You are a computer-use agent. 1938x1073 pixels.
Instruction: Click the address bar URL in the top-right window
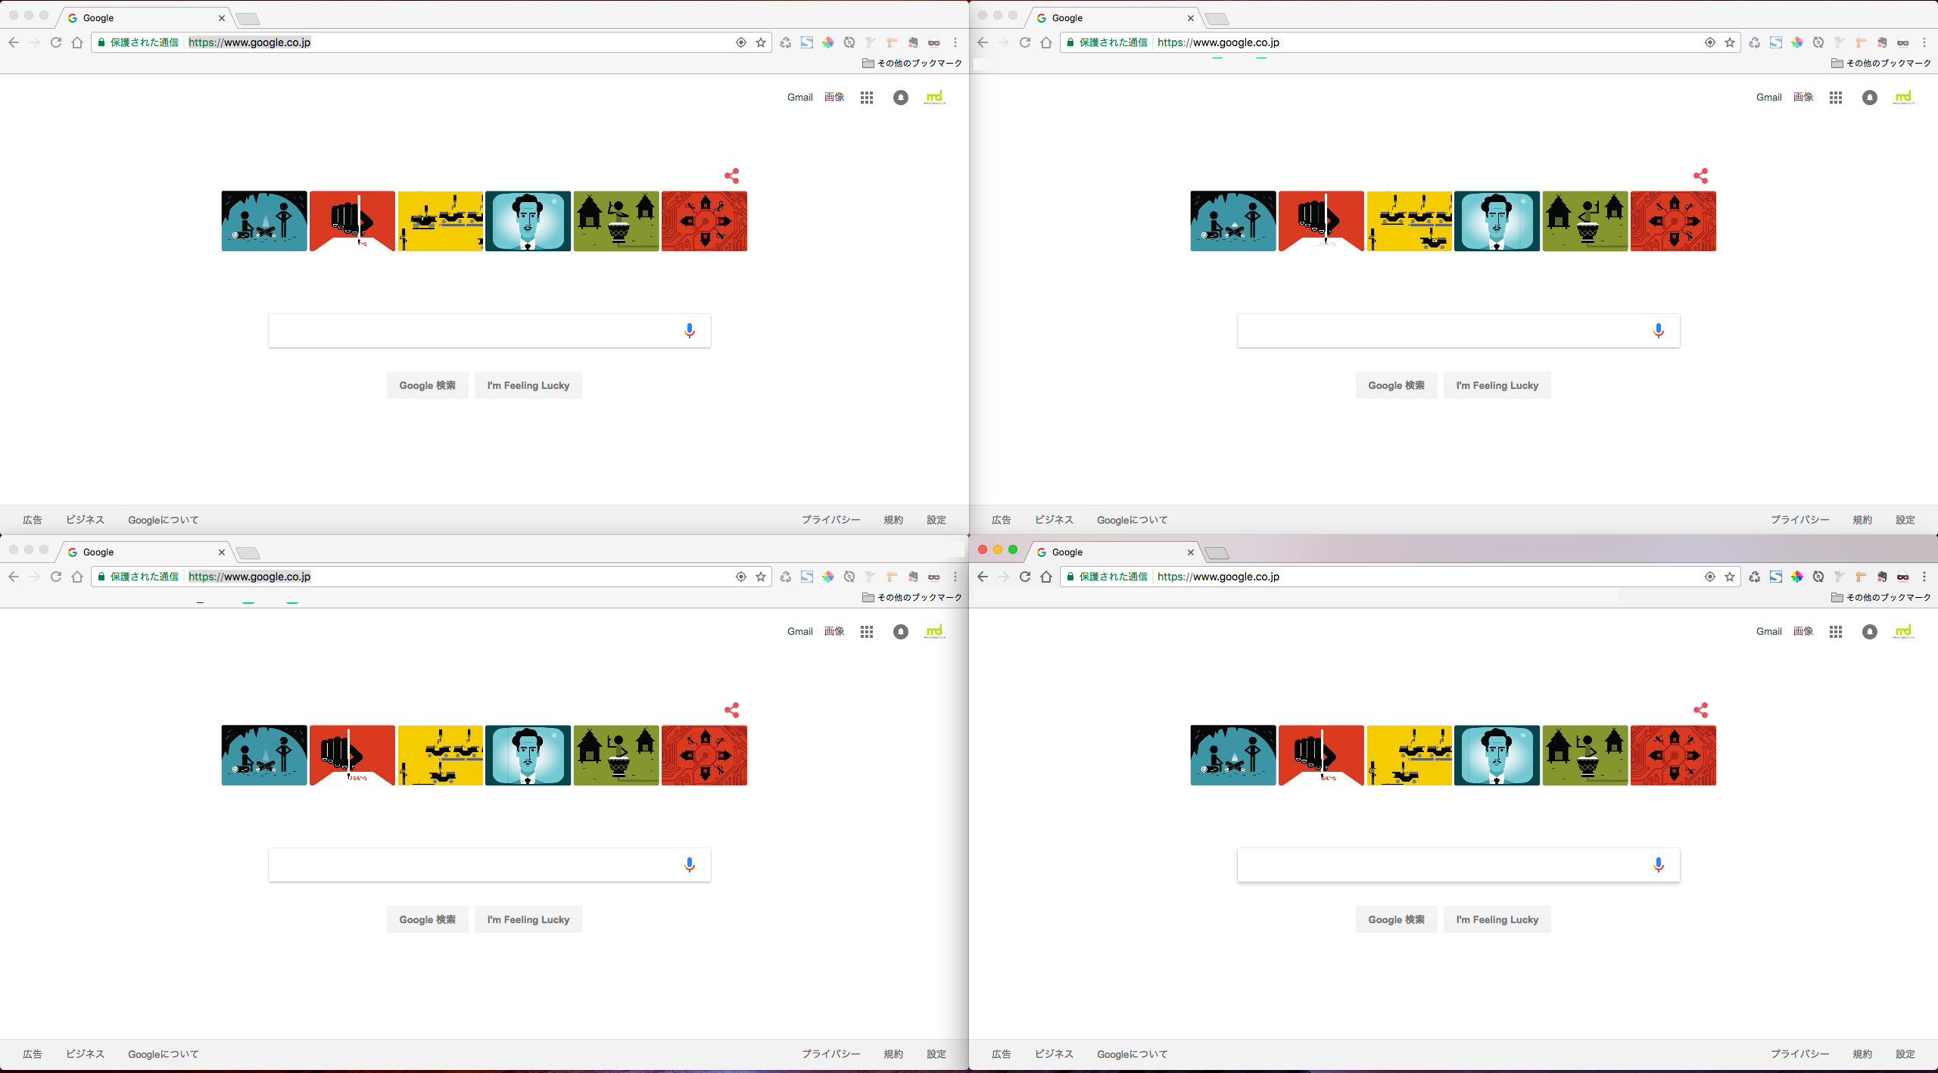click(x=1218, y=42)
